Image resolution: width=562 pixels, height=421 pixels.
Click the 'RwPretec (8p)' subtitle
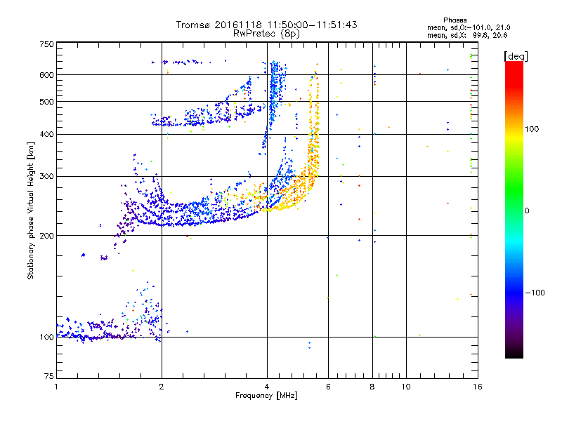(x=267, y=34)
